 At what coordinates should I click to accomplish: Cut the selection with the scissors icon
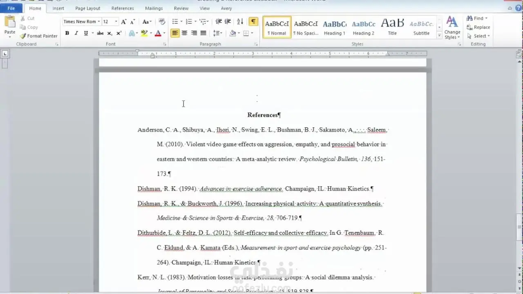(22, 18)
